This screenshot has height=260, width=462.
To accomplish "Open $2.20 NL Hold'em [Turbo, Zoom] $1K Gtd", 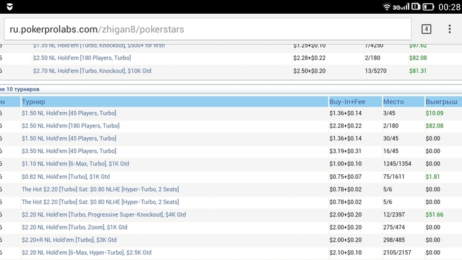I will tap(74, 227).
